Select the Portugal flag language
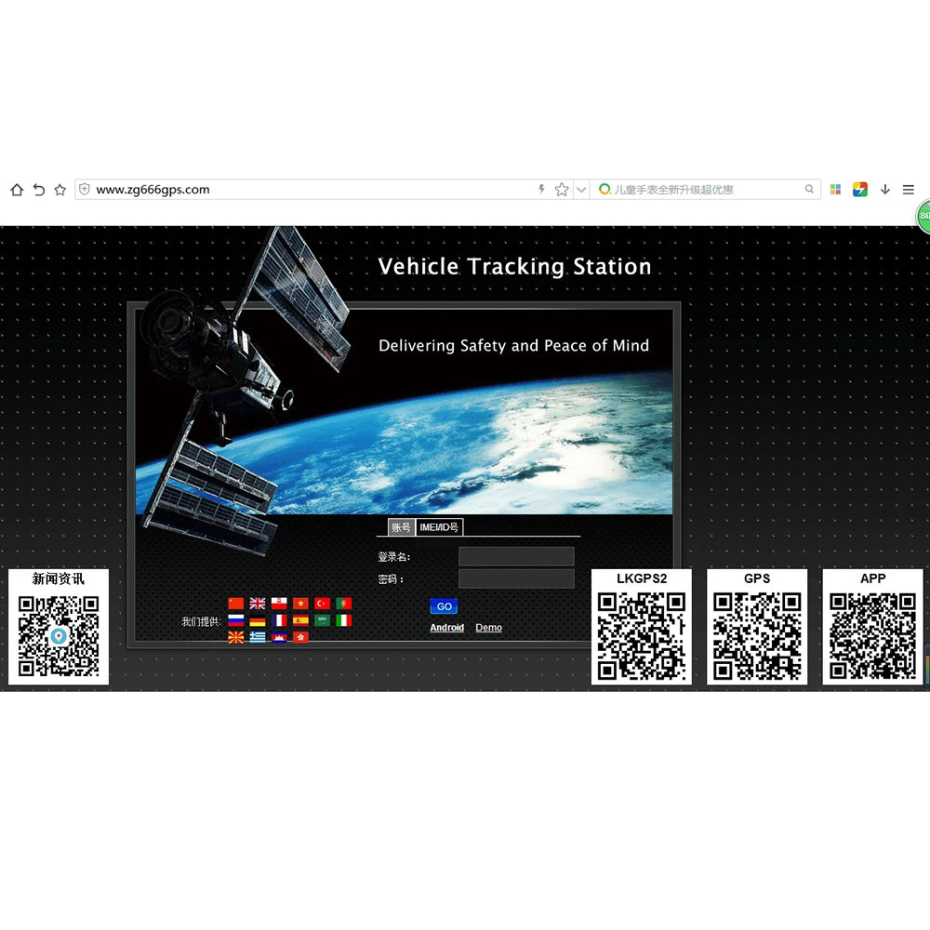The height and width of the screenshot is (930, 930). click(344, 604)
